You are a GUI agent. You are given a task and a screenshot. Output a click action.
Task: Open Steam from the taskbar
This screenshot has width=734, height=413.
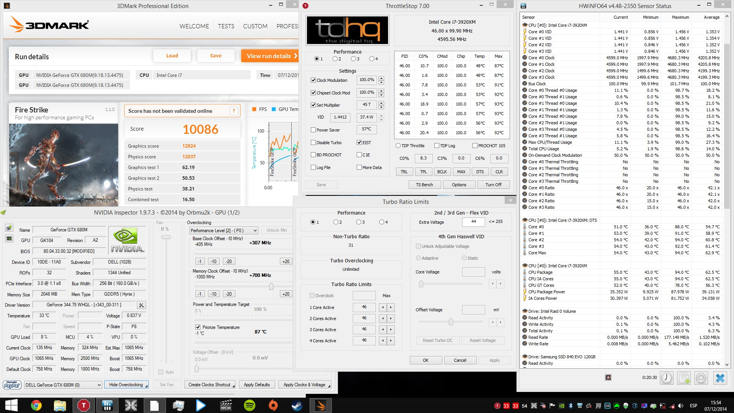click(x=297, y=405)
